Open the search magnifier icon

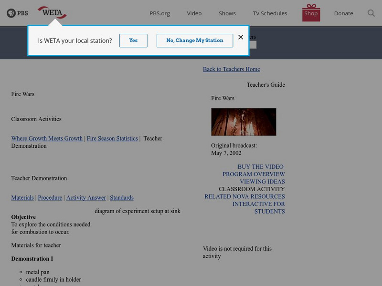pos(371,13)
